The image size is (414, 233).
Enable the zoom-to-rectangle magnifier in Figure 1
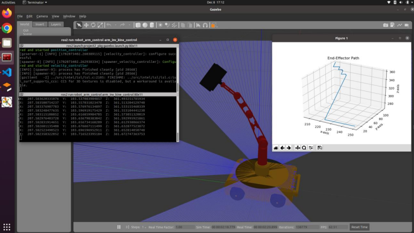304,147
